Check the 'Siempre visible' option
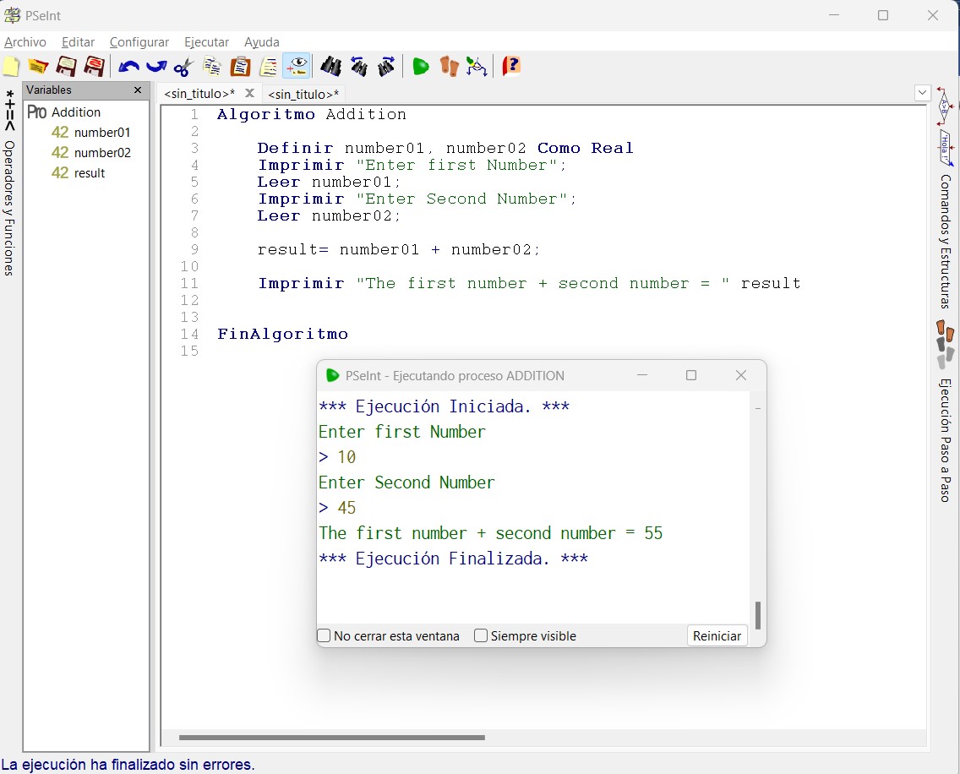The height and width of the screenshot is (774, 960). 481,635
